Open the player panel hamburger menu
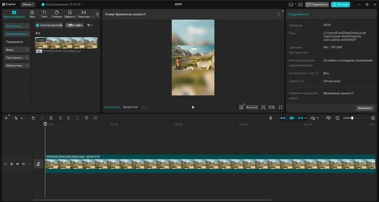This screenshot has height=202, width=379. tap(279, 14)
